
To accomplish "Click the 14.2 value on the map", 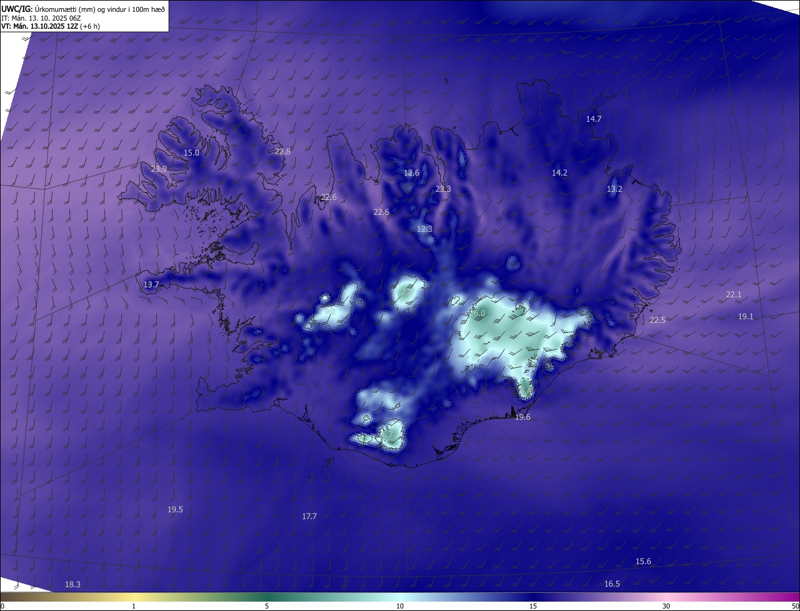I will [559, 172].
